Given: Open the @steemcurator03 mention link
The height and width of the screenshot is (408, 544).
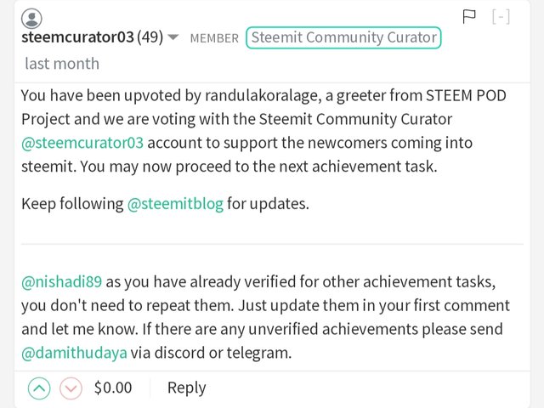Looking at the screenshot, I should [x=82, y=143].
